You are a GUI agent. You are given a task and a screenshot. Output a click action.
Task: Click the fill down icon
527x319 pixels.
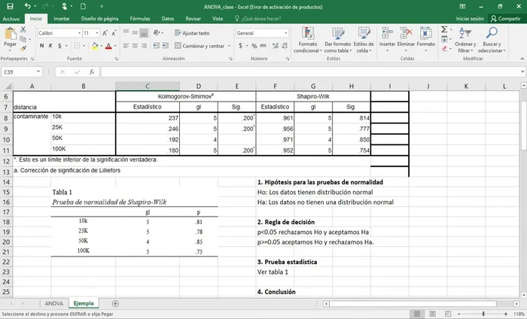tap(444, 39)
